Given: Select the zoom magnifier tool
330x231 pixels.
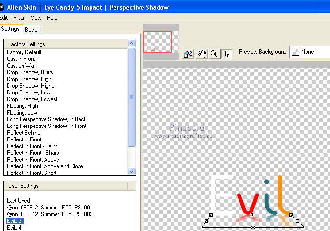Looking at the screenshot, I should 214,54.
